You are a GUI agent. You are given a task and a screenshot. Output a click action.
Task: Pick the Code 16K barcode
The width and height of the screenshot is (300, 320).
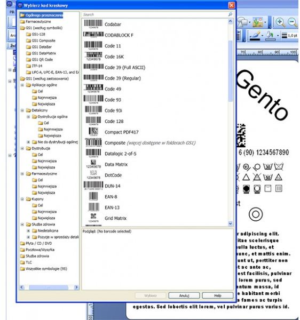click(104, 57)
